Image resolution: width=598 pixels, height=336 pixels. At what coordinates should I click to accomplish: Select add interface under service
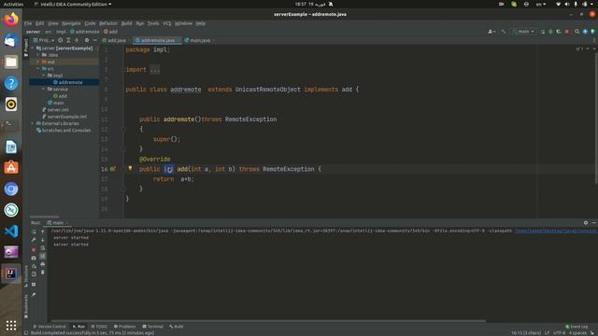[x=60, y=96]
